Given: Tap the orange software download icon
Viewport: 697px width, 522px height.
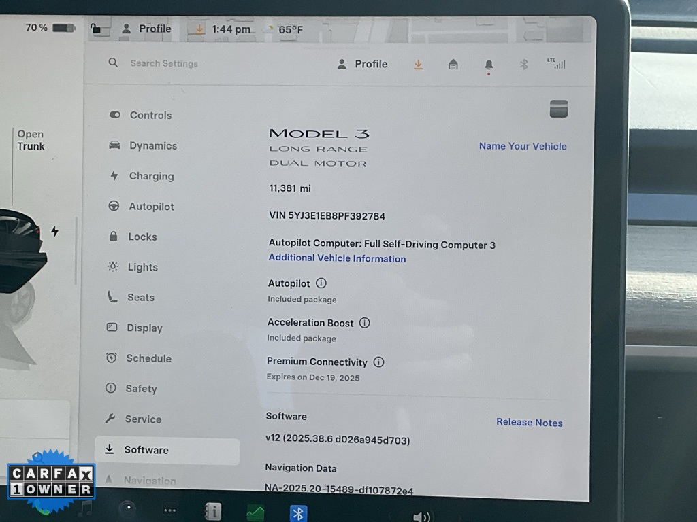Looking at the screenshot, I should click(418, 65).
